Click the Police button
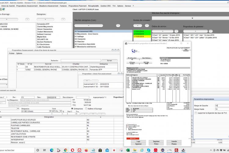Screen dimensions: 229x153 pos(156,144)
